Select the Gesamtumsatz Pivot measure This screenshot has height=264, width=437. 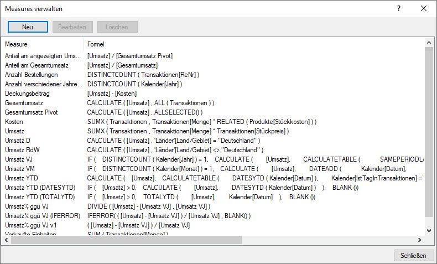pos(34,112)
